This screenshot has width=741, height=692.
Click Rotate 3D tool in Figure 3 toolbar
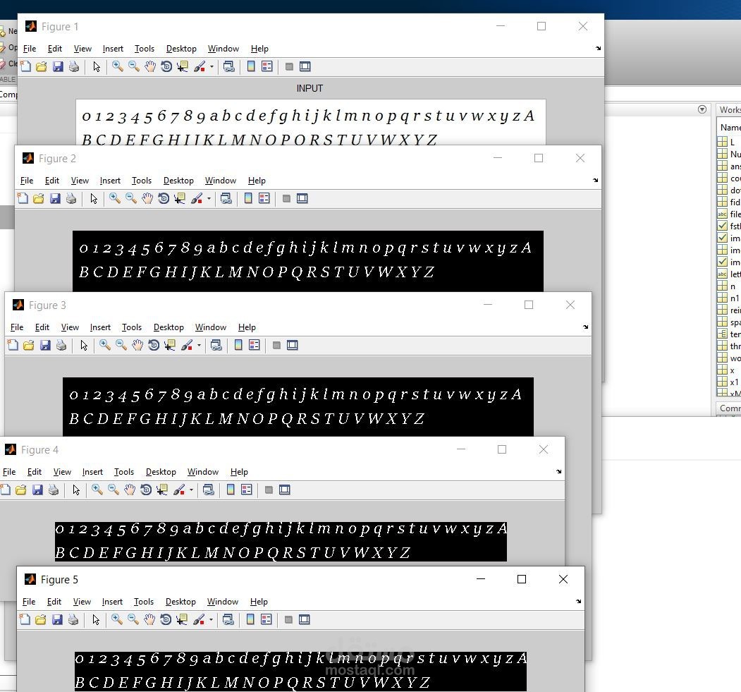click(x=154, y=346)
